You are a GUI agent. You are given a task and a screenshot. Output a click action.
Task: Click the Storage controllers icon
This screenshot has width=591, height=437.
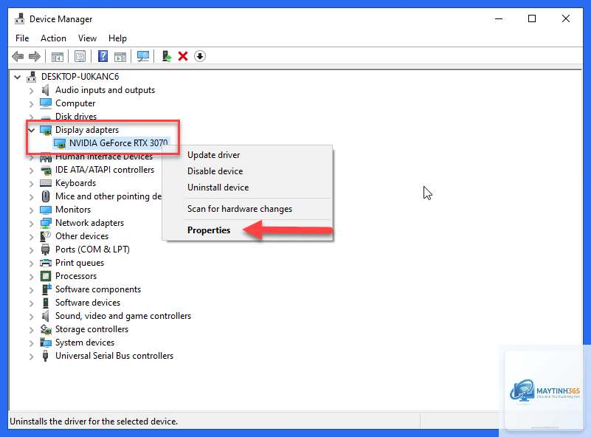tap(46, 329)
